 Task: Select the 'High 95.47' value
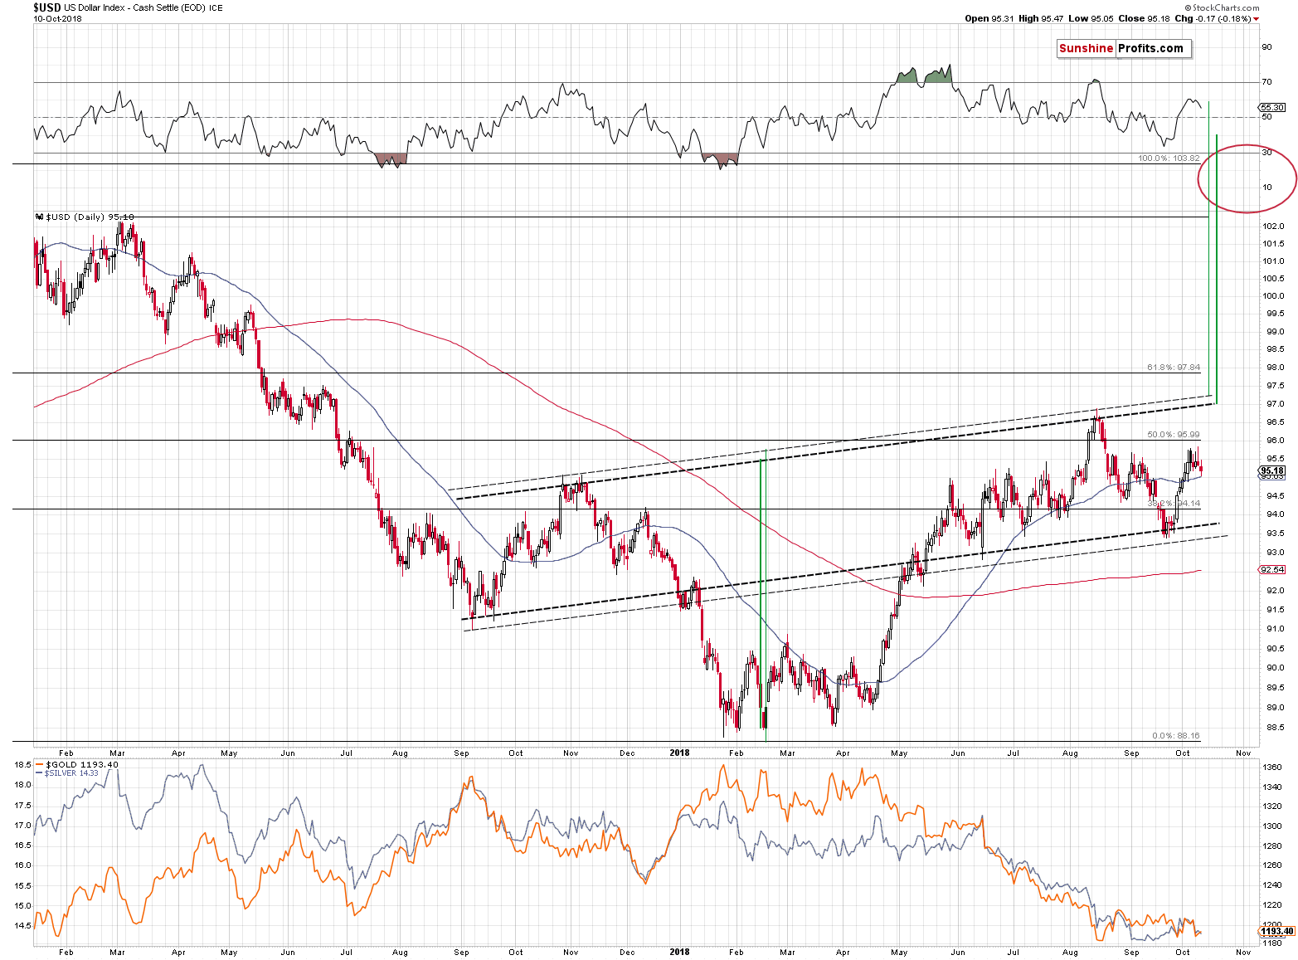click(x=1041, y=18)
